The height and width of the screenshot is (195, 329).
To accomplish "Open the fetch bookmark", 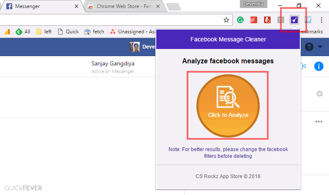I will tap(94, 32).
